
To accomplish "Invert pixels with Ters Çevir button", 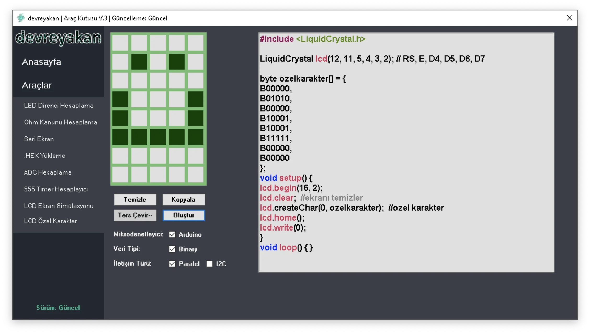I will (x=135, y=215).
